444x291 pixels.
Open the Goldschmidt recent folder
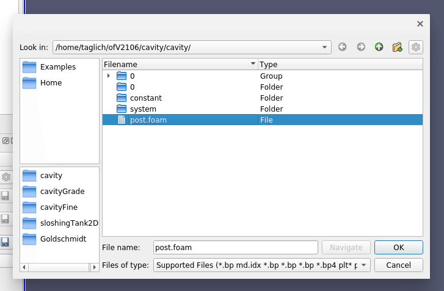[54, 239]
